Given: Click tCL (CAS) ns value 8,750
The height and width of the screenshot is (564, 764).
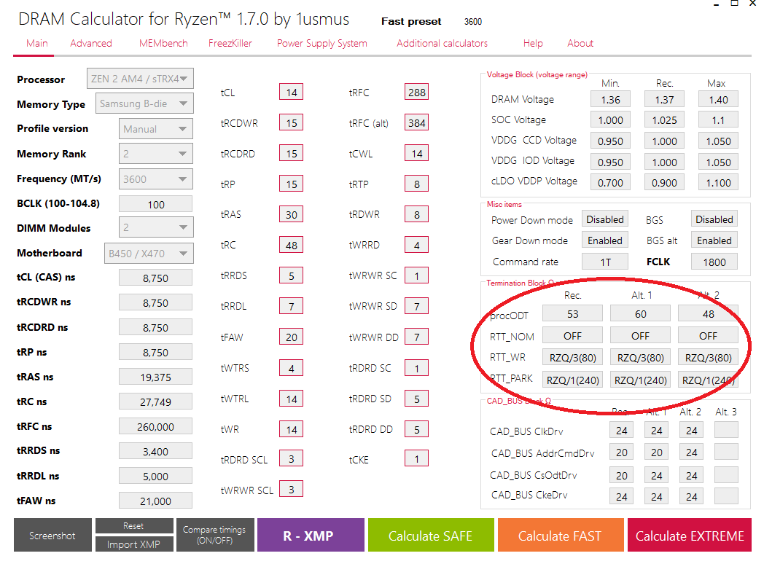Looking at the screenshot, I should click(x=155, y=278).
